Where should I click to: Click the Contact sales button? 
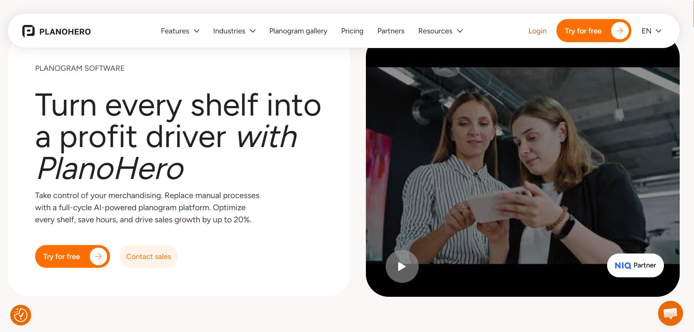click(x=148, y=256)
